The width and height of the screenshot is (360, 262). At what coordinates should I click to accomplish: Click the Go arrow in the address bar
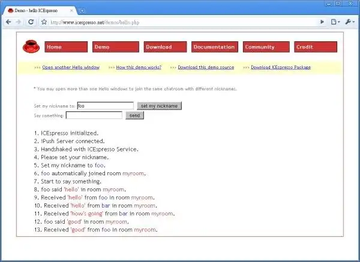pyautogui.click(x=322, y=22)
